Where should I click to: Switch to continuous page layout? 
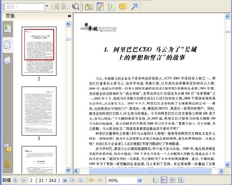pyautogui.click(x=164, y=180)
